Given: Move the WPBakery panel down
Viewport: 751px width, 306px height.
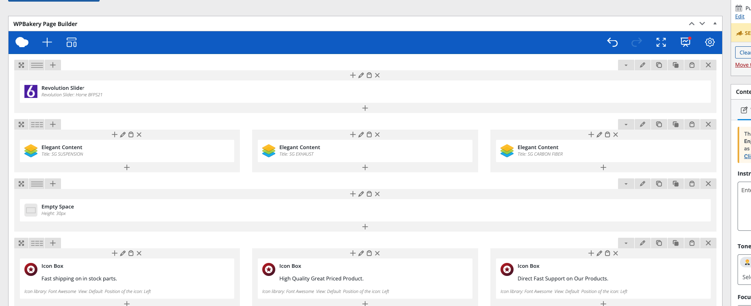Looking at the screenshot, I should (702, 24).
